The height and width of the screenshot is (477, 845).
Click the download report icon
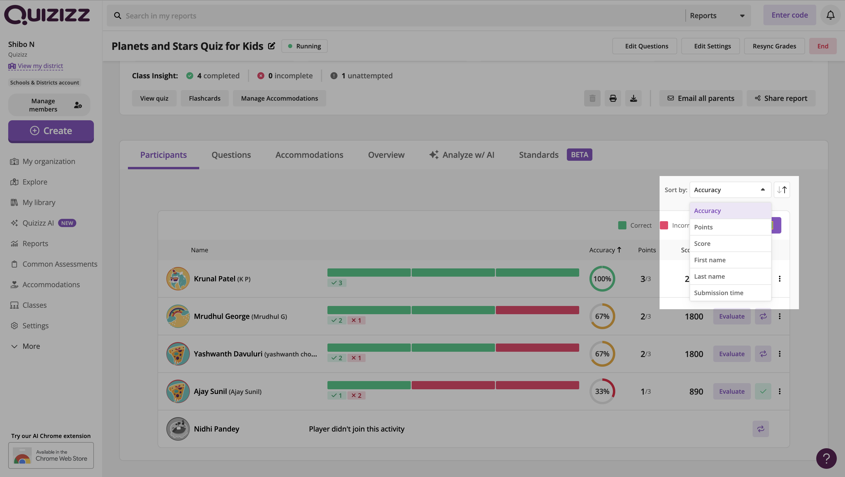coord(633,98)
